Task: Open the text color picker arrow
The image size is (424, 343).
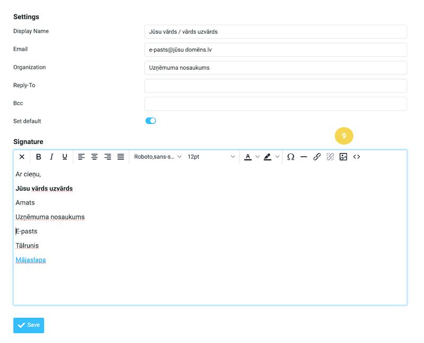Action: [258, 157]
